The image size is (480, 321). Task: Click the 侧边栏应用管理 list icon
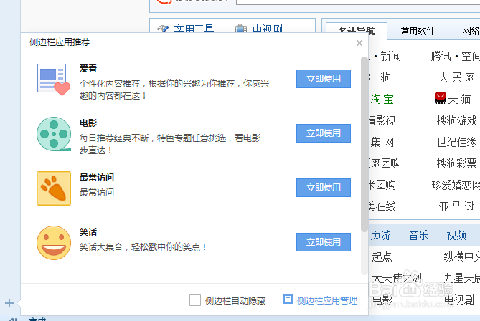tap(288, 300)
